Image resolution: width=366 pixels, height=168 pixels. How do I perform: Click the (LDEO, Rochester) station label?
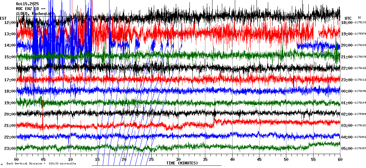(36, 14)
